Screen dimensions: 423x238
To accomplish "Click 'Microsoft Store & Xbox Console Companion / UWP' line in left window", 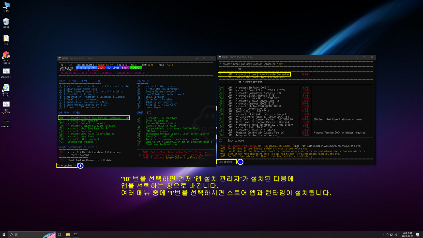I will pyautogui.click(x=94, y=118).
